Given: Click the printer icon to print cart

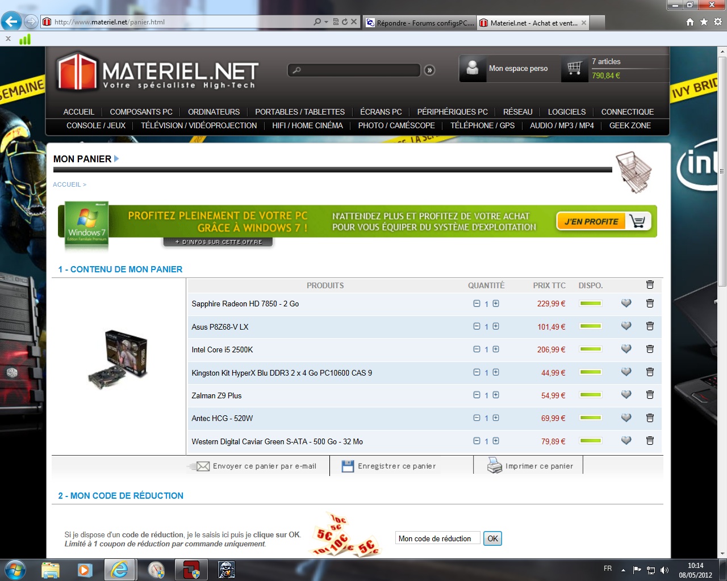Looking at the screenshot, I should 495,466.
